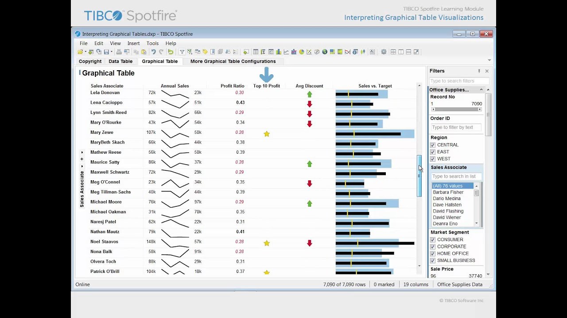Viewport: 567px width, 318px height.
Task: Toggle the CORPORATE market segment checkbox
Action: (433, 246)
